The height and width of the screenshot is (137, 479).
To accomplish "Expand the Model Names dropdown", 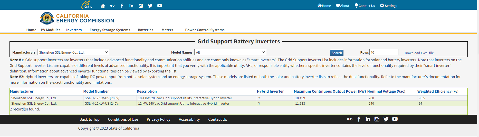I will [230, 52].
